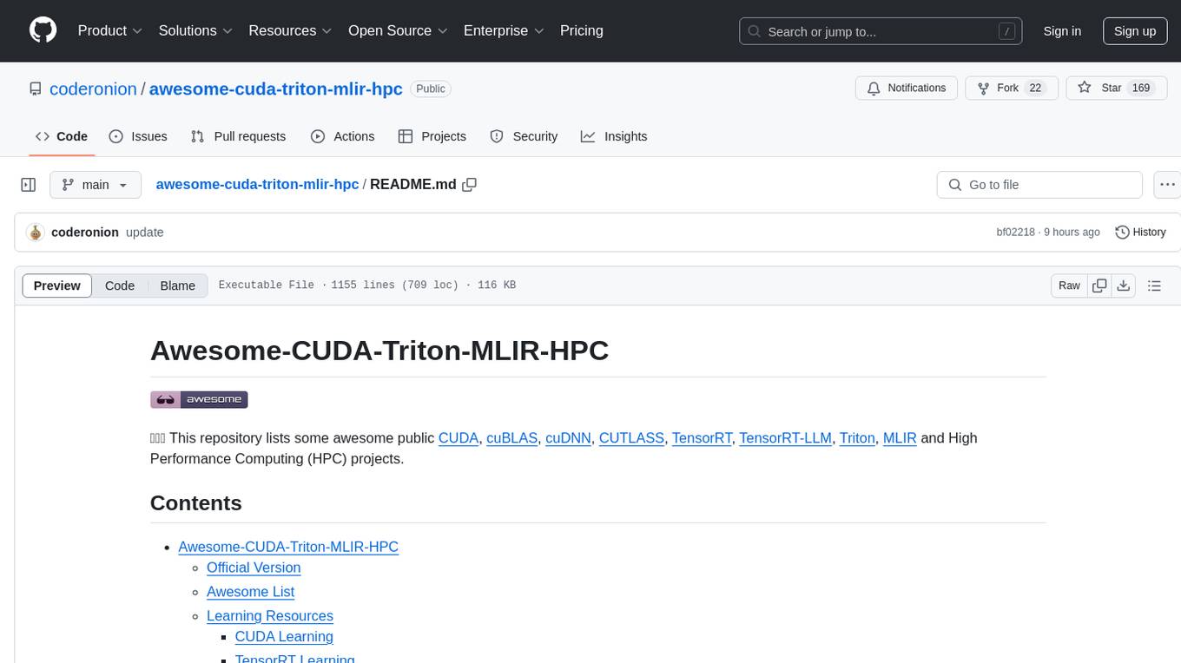Viewport: 1181px width, 663px height.
Task: Sign in to GitHub
Action: click(1062, 31)
